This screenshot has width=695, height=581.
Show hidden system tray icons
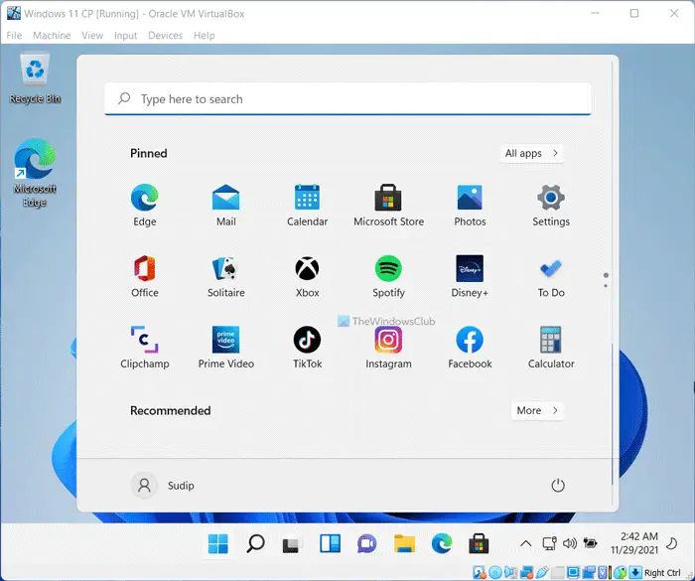pyautogui.click(x=525, y=543)
